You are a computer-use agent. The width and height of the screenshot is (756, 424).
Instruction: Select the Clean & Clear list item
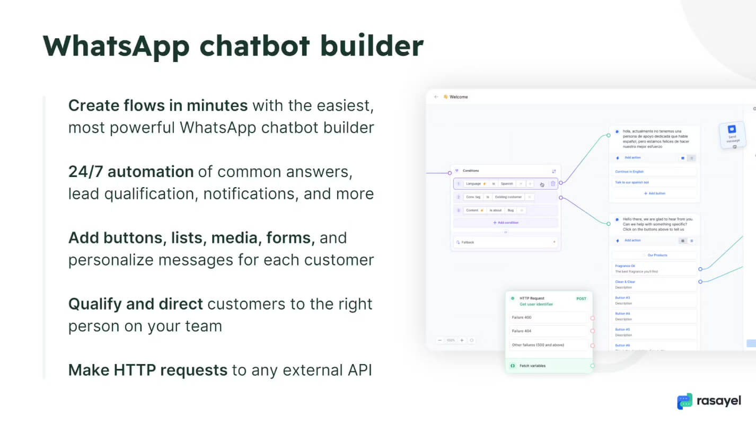[654, 285]
